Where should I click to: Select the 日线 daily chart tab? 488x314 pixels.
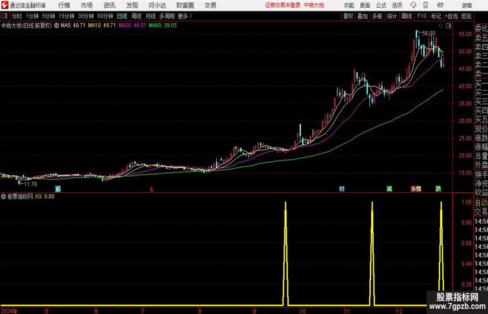pos(122,16)
